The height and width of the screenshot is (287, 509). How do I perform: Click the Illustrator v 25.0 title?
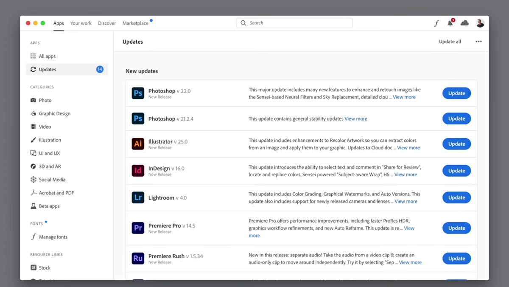(x=168, y=141)
